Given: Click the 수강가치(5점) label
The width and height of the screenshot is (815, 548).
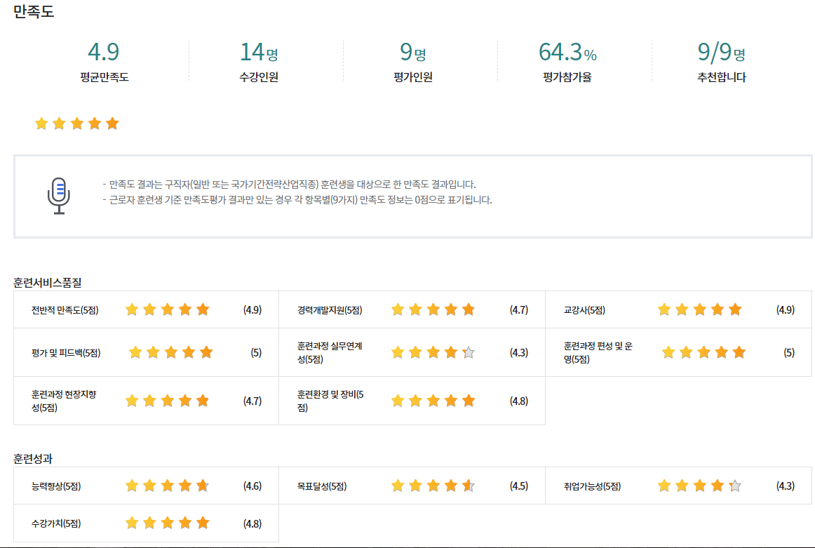Looking at the screenshot, I should pos(56,523).
